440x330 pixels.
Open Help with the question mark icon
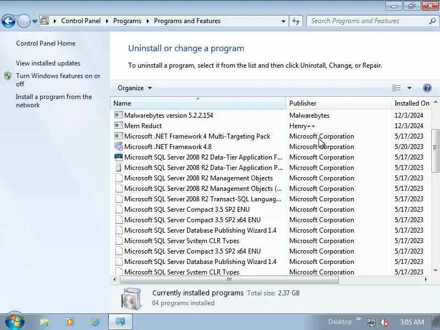click(427, 88)
